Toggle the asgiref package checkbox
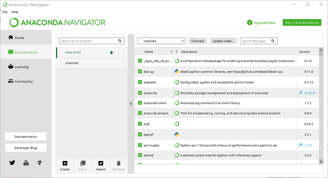This screenshot has width=328, height=178. coord(140,134)
